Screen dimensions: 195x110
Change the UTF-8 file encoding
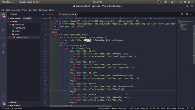152,108
